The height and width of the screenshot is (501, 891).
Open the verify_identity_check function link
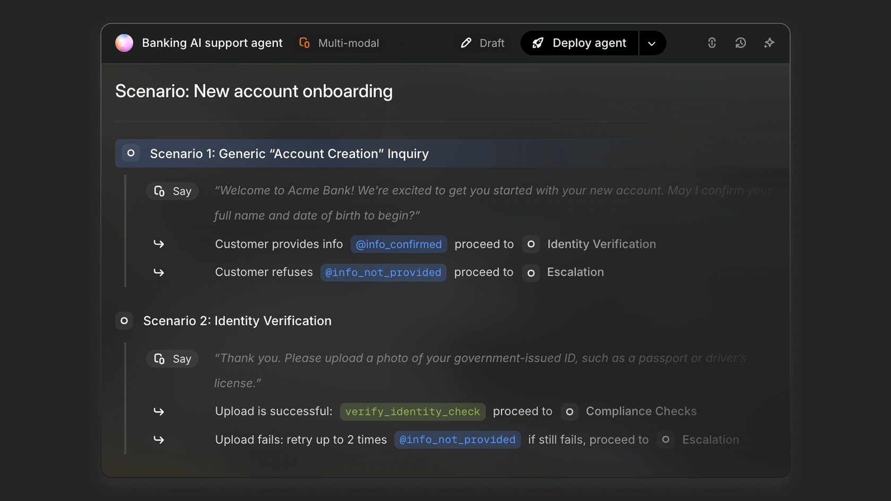(413, 411)
